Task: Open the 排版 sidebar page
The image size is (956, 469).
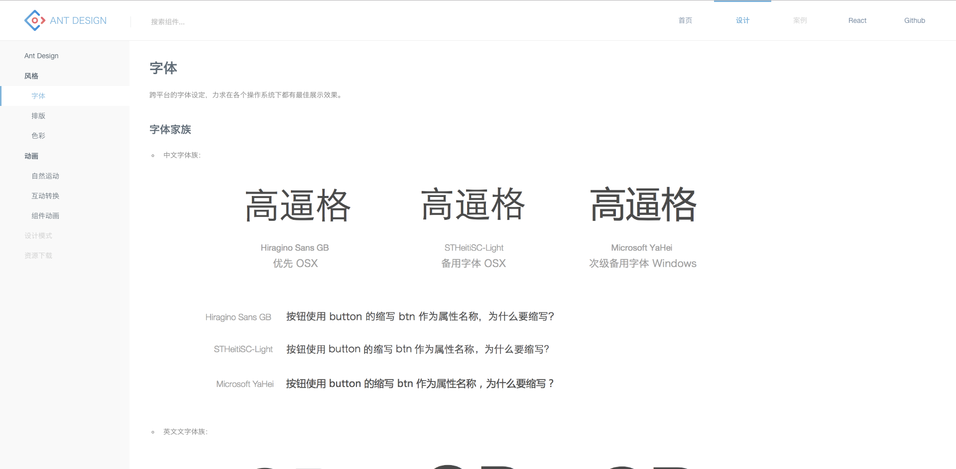Action: pos(38,116)
